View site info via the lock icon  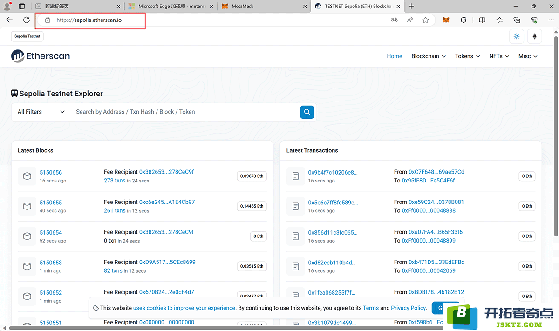pyautogui.click(x=47, y=20)
